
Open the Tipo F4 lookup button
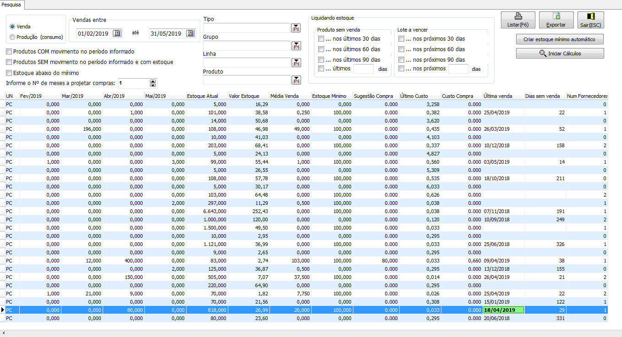pyautogui.click(x=296, y=28)
